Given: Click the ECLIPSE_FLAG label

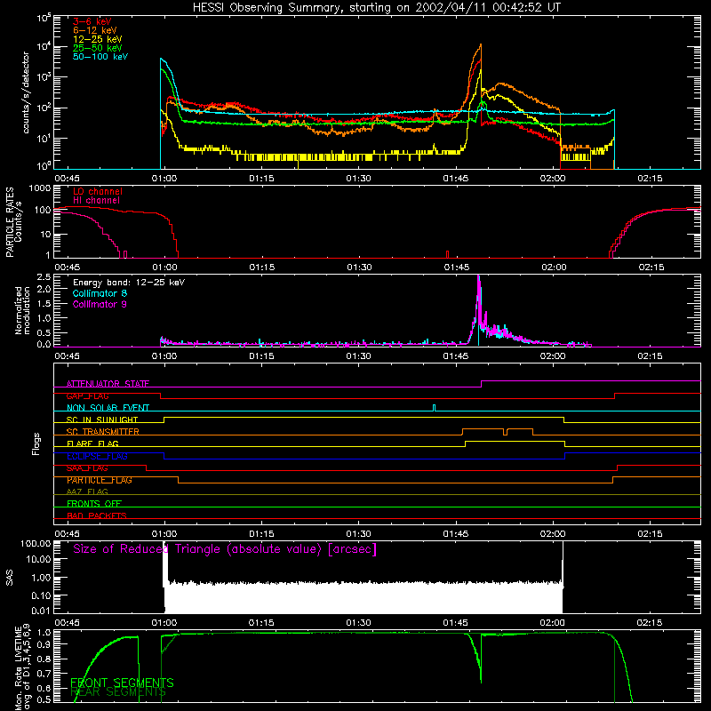Looking at the screenshot, I should tap(97, 456).
